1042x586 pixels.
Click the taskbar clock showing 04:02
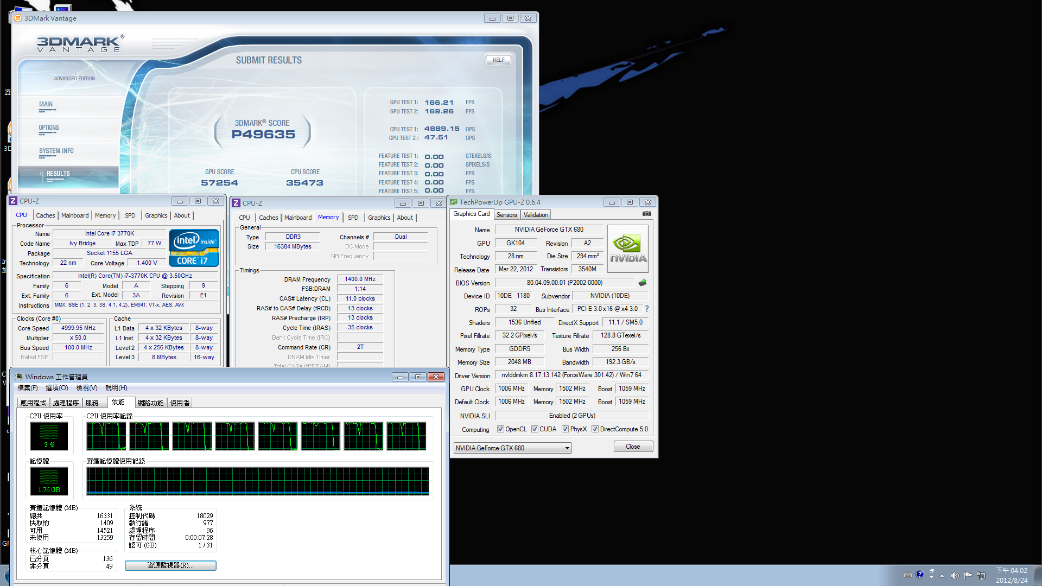click(x=1012, y=575)
